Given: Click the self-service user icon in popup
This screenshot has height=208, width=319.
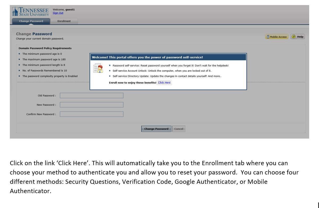Looking at the screenshot, I should (98, 68).
